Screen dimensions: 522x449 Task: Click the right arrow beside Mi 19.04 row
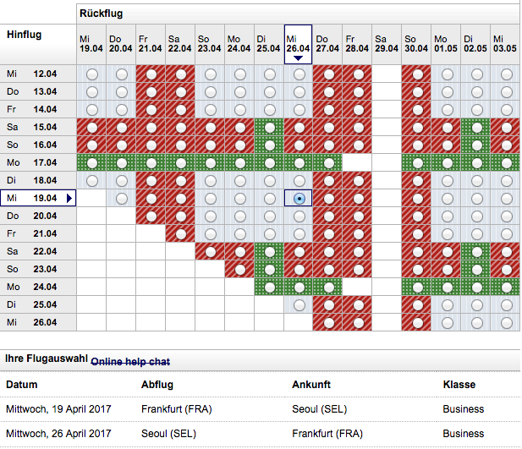[x=70, y=198]
